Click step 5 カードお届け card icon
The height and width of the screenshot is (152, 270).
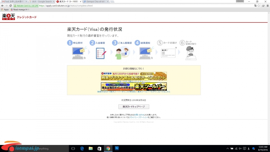[168, 53]
